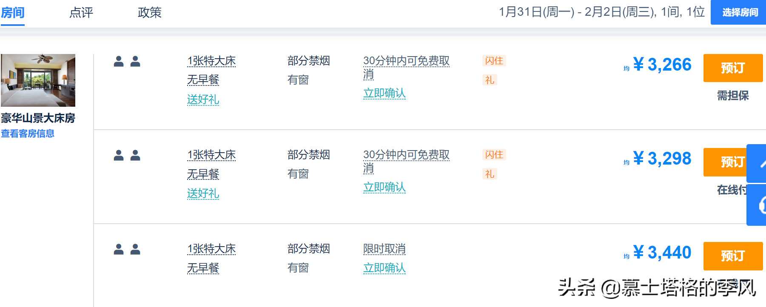The width and height of the screenshot is (766, 307).
Task: Book the ¥3,266 rate with 预订
Action: point(732,68)
